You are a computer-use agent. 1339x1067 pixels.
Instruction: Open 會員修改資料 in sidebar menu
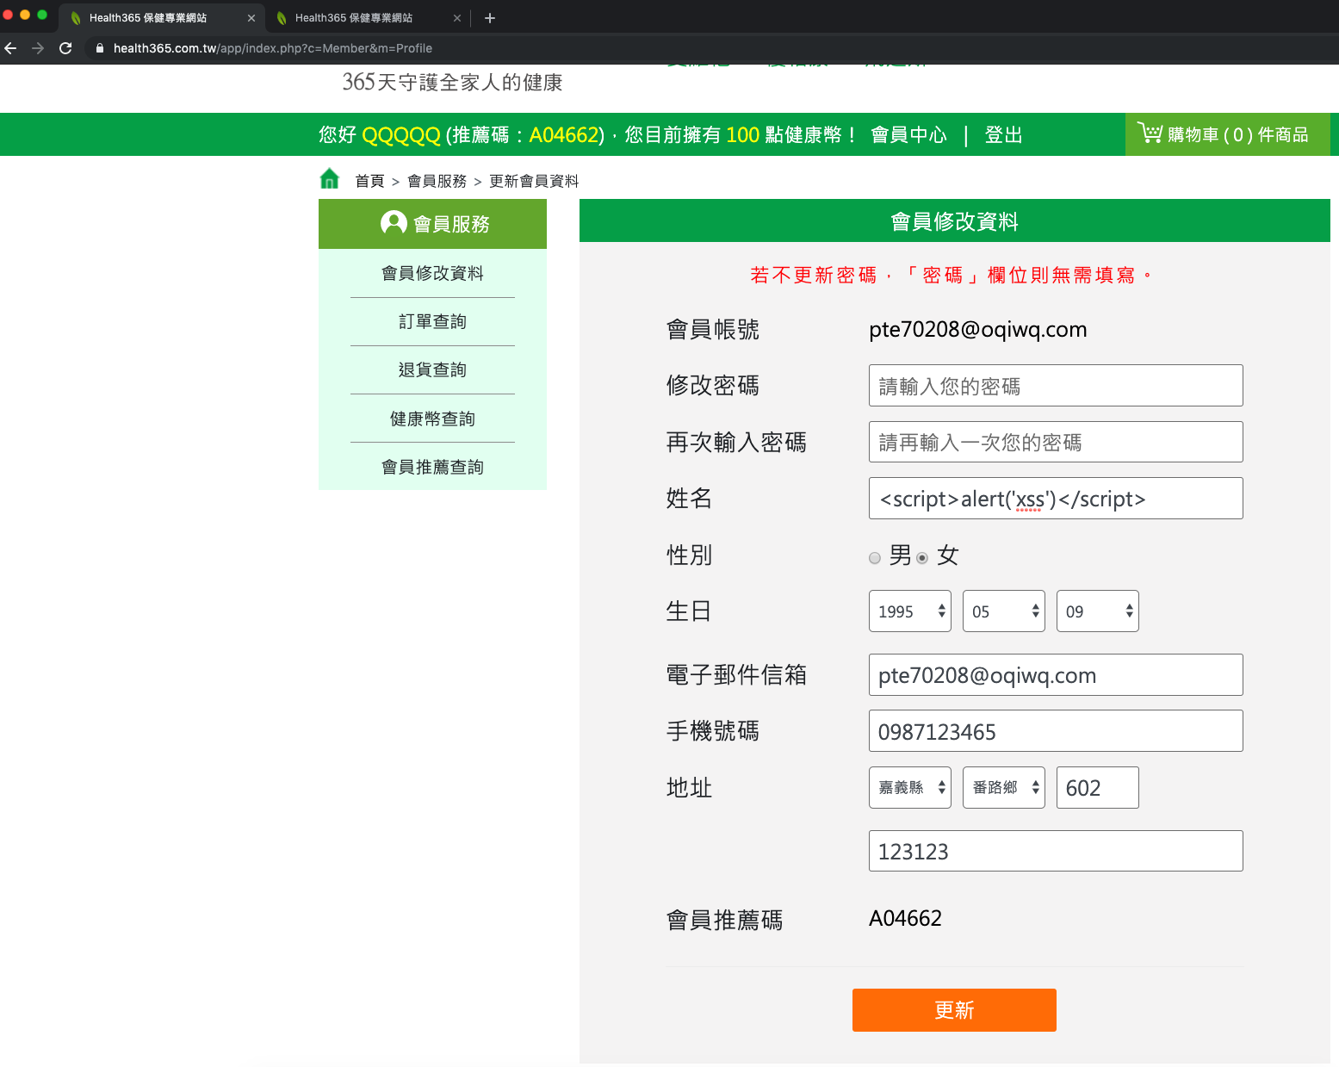(432, 273)
